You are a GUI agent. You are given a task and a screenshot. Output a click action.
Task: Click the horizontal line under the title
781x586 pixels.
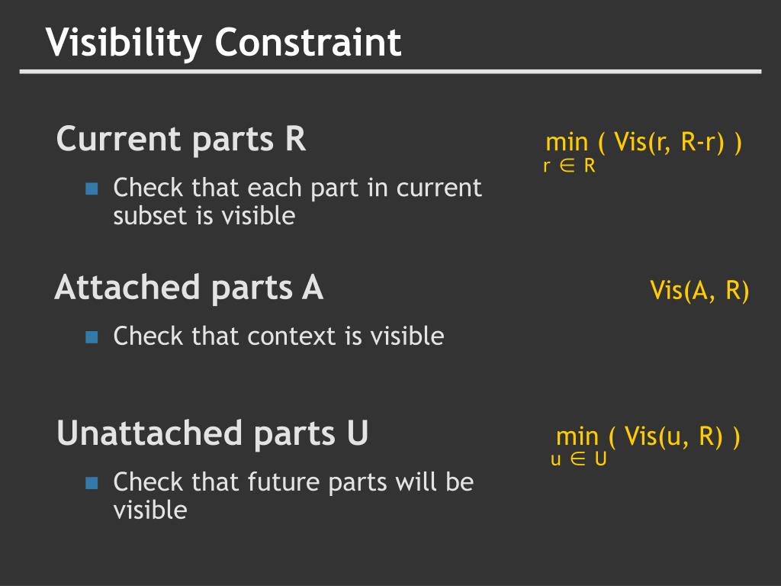390,72
